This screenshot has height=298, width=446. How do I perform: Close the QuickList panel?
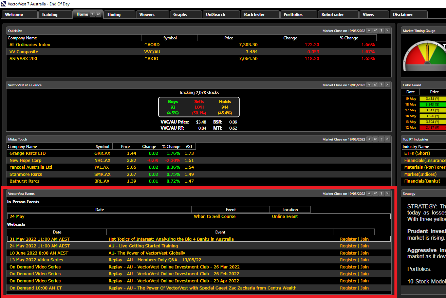[x=388, y=31]
